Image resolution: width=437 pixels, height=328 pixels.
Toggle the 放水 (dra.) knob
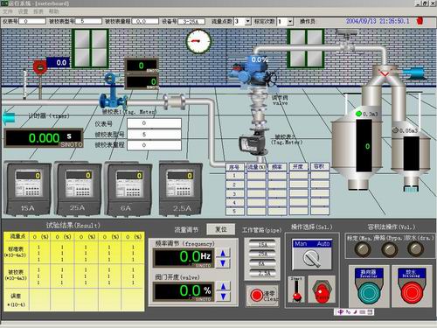click(x=415, y=248)
